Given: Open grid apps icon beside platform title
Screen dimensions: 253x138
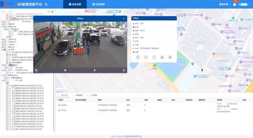Looking at the screenshot, I should click(x=46, y=4).
